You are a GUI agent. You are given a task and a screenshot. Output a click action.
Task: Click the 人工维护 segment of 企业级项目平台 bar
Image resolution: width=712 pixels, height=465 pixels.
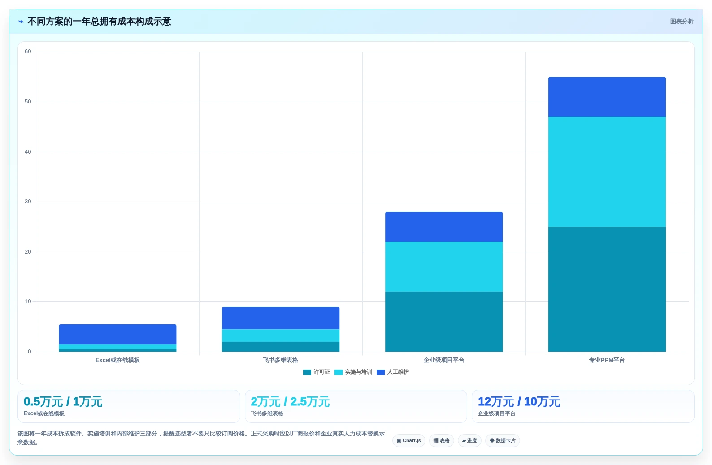pos(444,227)
